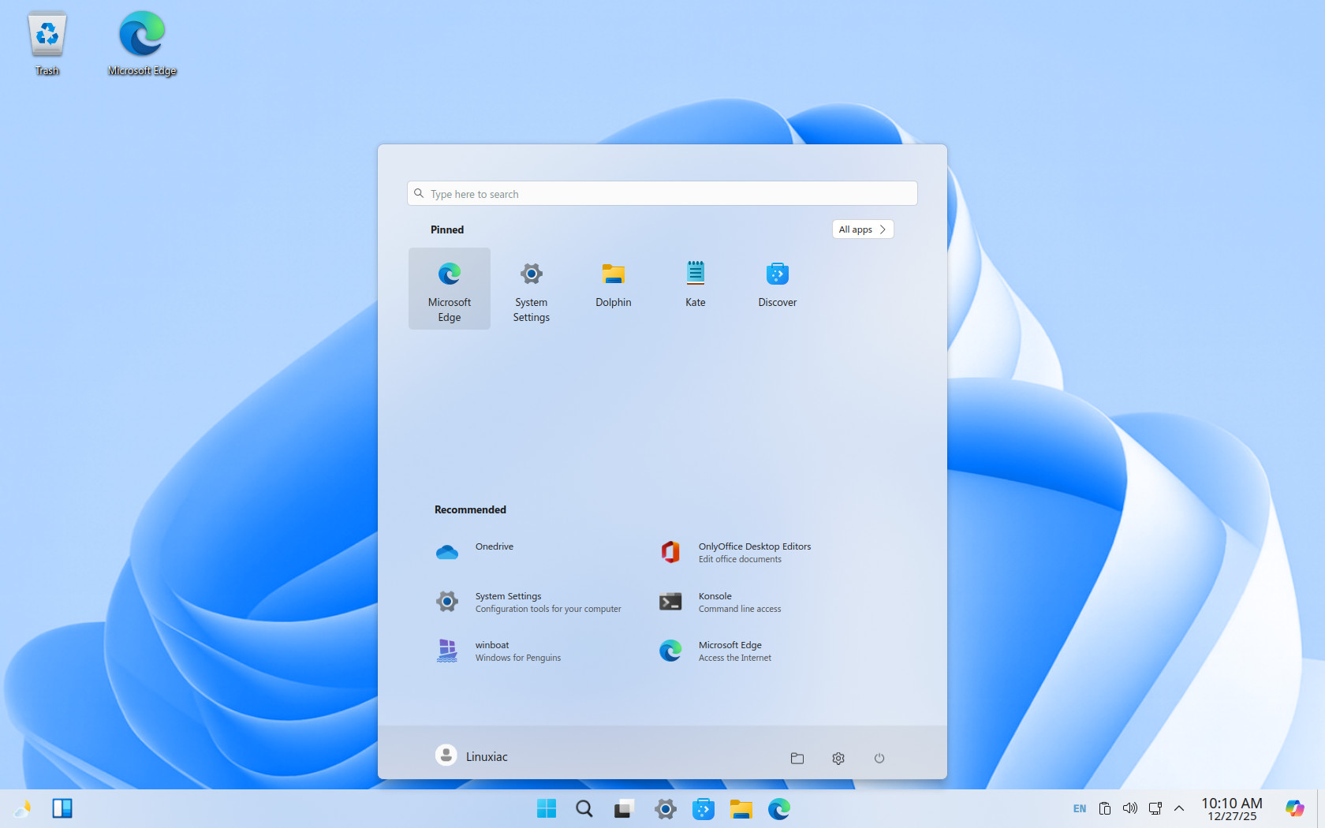The width and height of the screenshot is (1325, 828).
Task: Open Dolphin from the pinned apps
Action: click(613, 287)
